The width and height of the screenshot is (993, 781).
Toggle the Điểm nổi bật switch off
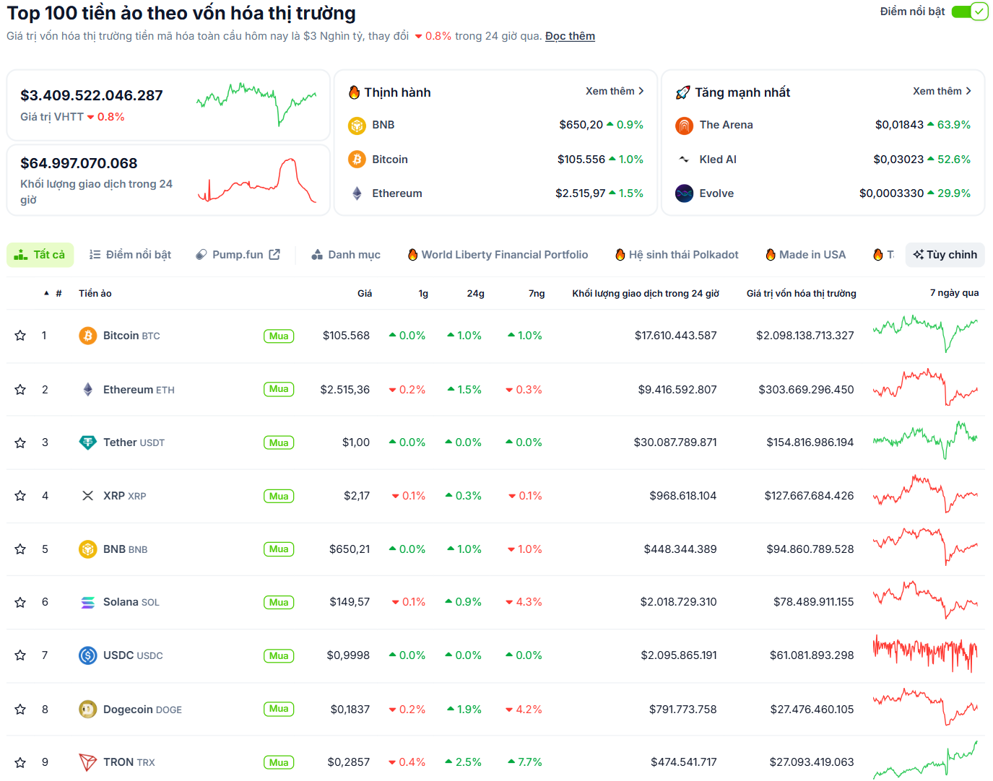click(x=969, y=12)
